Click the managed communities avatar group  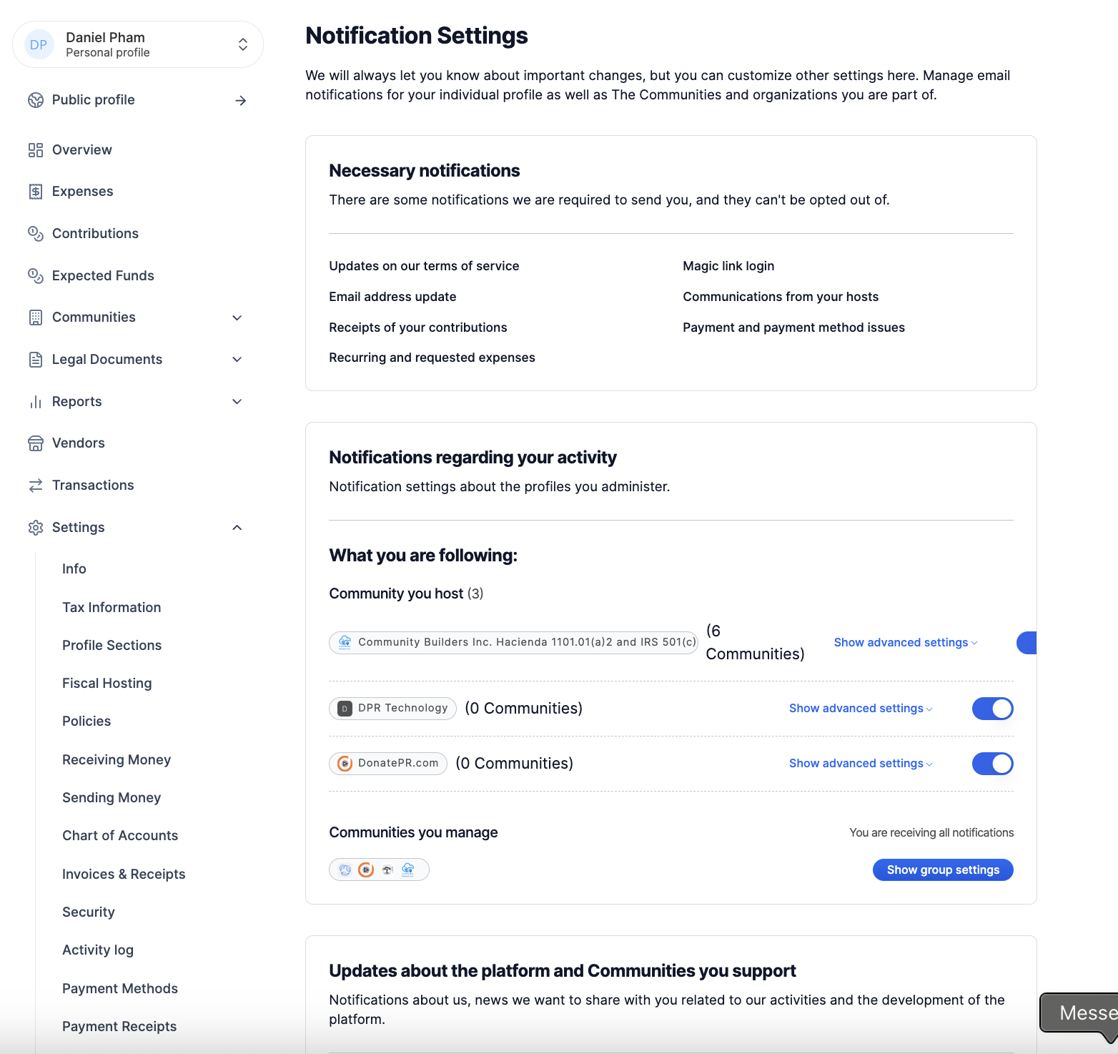[x=379, y=870]
